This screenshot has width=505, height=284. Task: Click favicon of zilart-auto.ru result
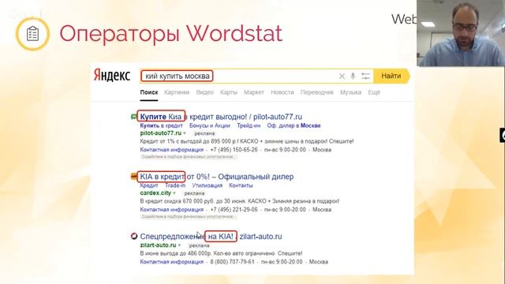coord(134,236)
